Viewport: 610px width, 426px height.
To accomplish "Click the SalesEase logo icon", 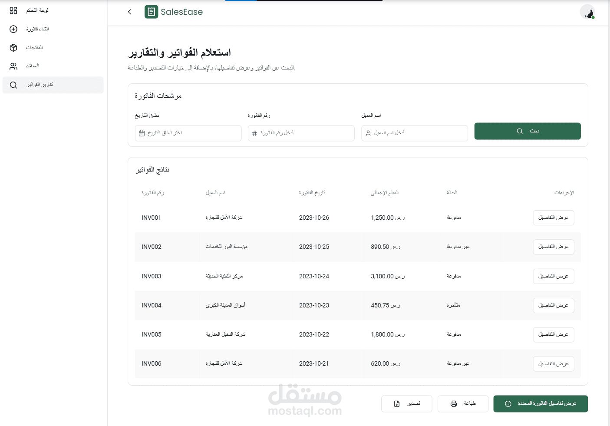I will click(151, 12).
